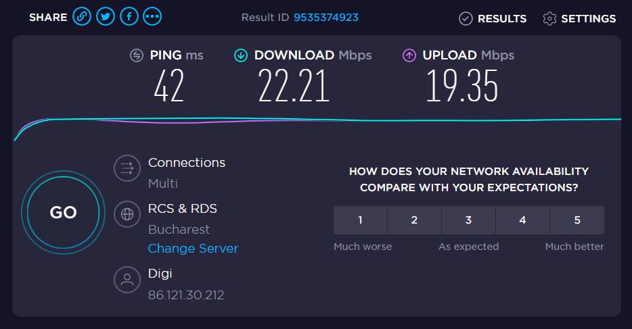
Task: Open the Settings page
Action: click(x=579, y=19)
